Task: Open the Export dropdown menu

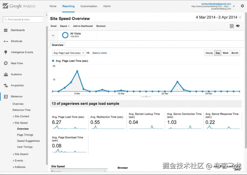Action: tap(65, 26)
